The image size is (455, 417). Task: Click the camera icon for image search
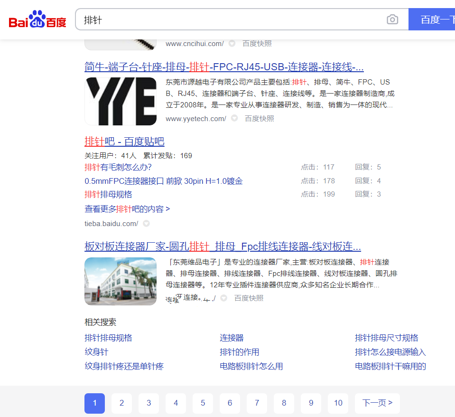pyautogui.click(x=392, y=19)
